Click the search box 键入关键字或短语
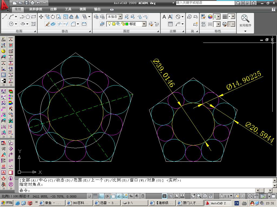This screenshot has width=277, height=207. (205, 3)
